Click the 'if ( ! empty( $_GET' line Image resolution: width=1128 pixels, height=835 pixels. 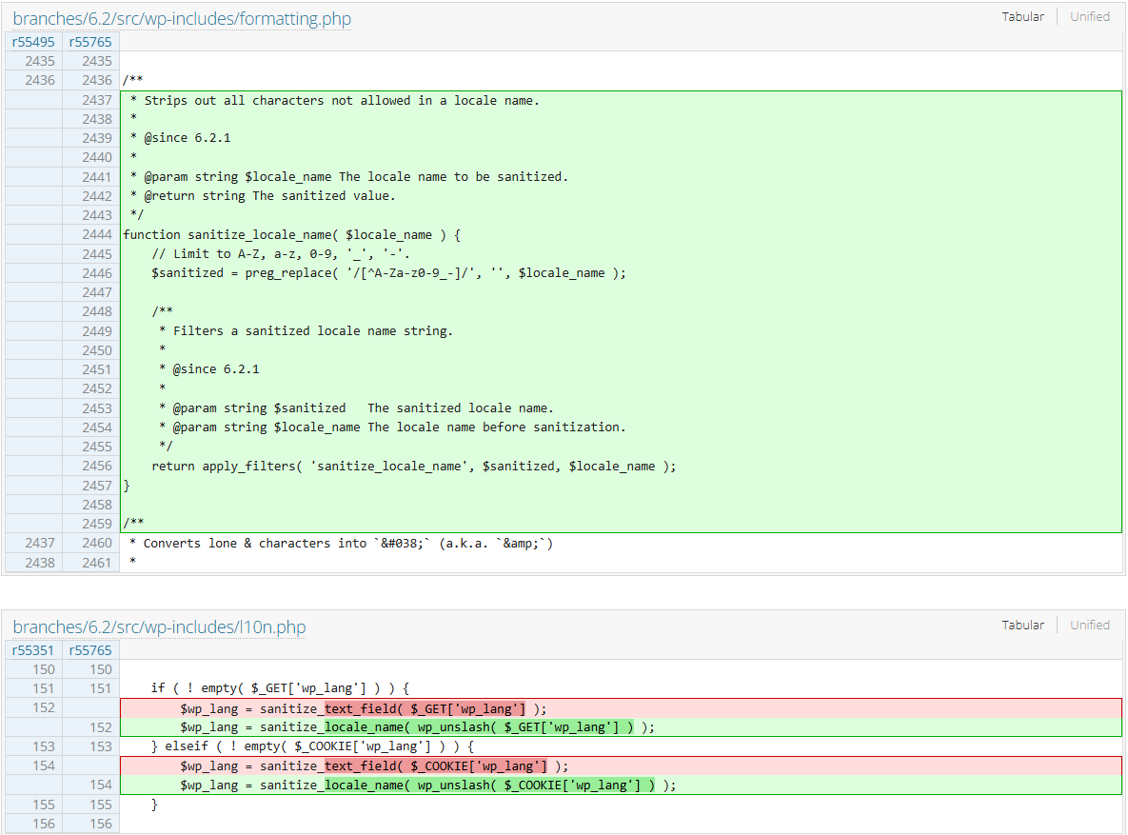280,688
